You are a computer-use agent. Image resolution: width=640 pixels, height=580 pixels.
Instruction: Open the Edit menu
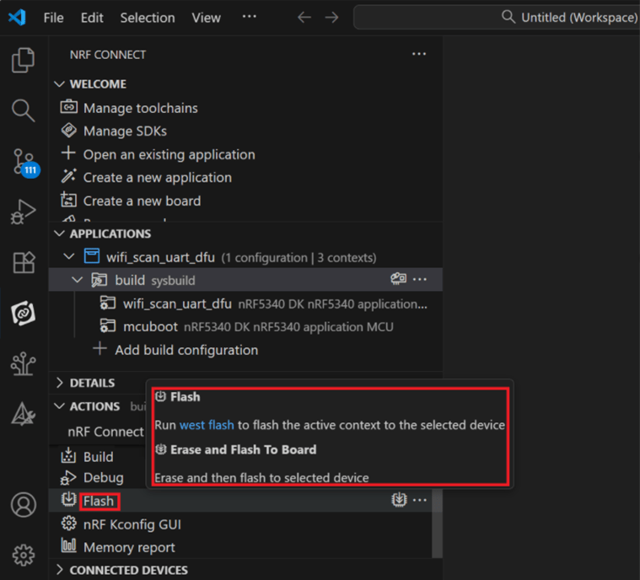(92, 18)
